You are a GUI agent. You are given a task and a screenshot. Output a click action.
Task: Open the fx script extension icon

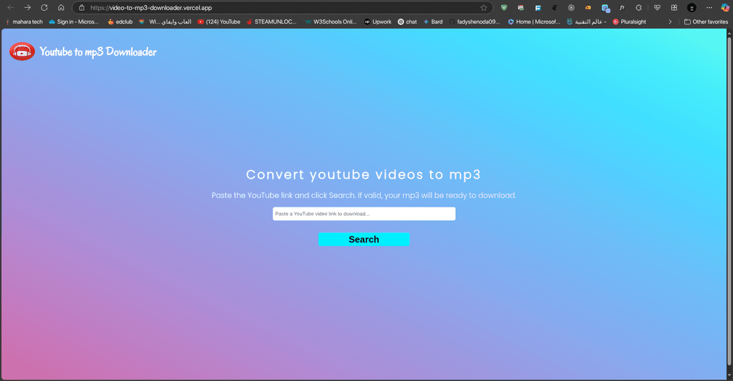click(x=622, y=7)
